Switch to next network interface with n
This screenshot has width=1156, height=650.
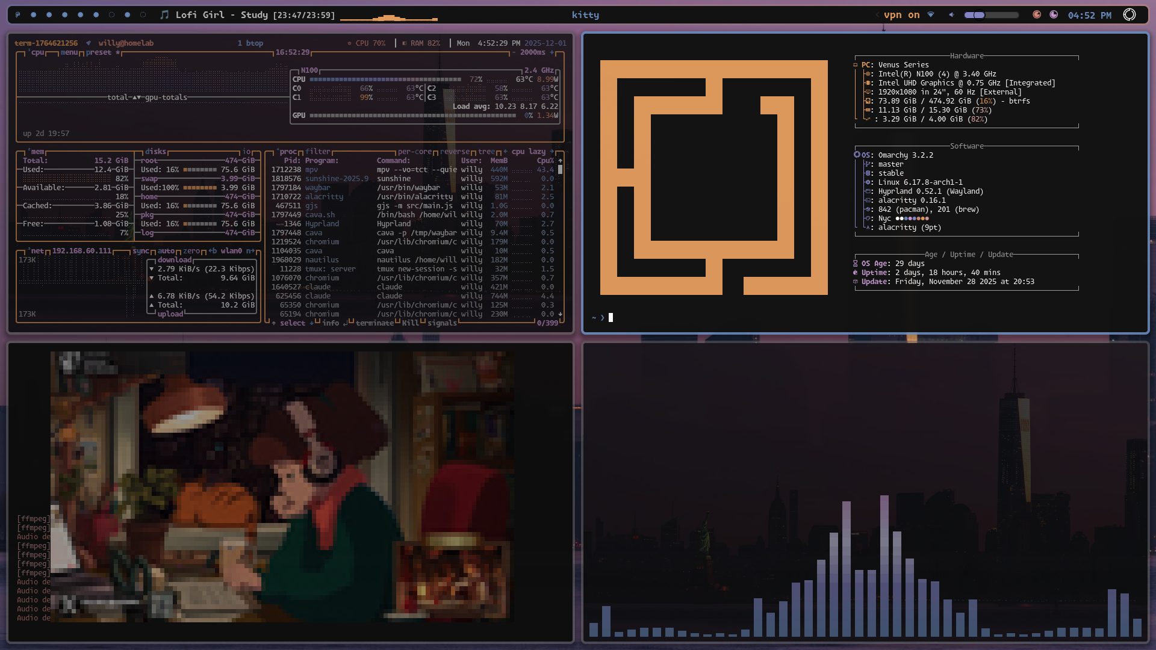250,251
